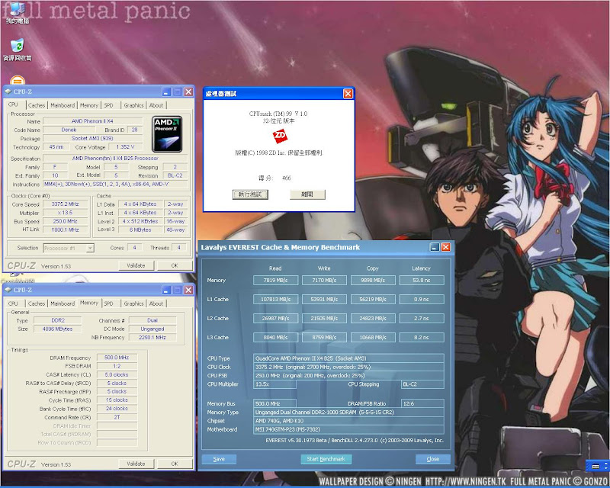610x488 pixels.
Task: Click the Cores count value field
Action: click(x=135, y=248)
